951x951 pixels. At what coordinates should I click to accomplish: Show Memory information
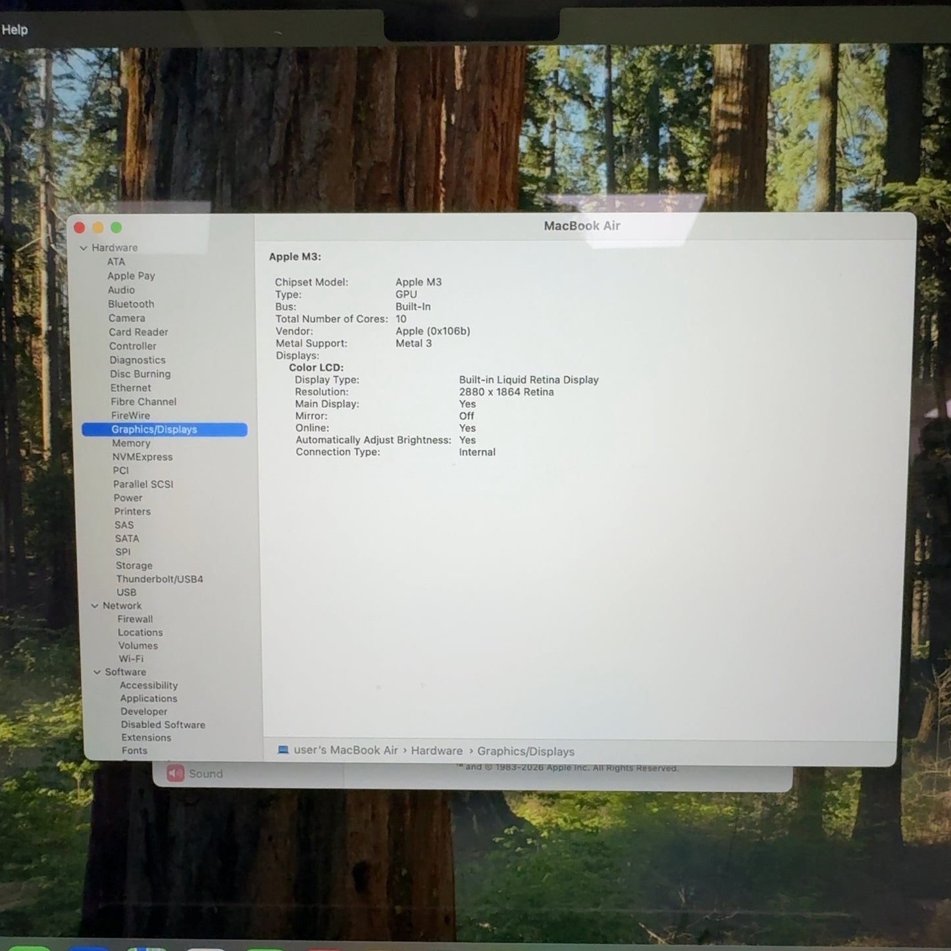coord(131,444)
